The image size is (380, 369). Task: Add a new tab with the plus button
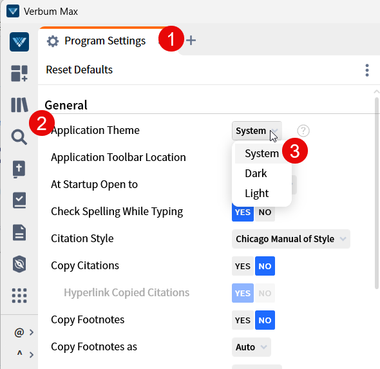tap(191, 41)
